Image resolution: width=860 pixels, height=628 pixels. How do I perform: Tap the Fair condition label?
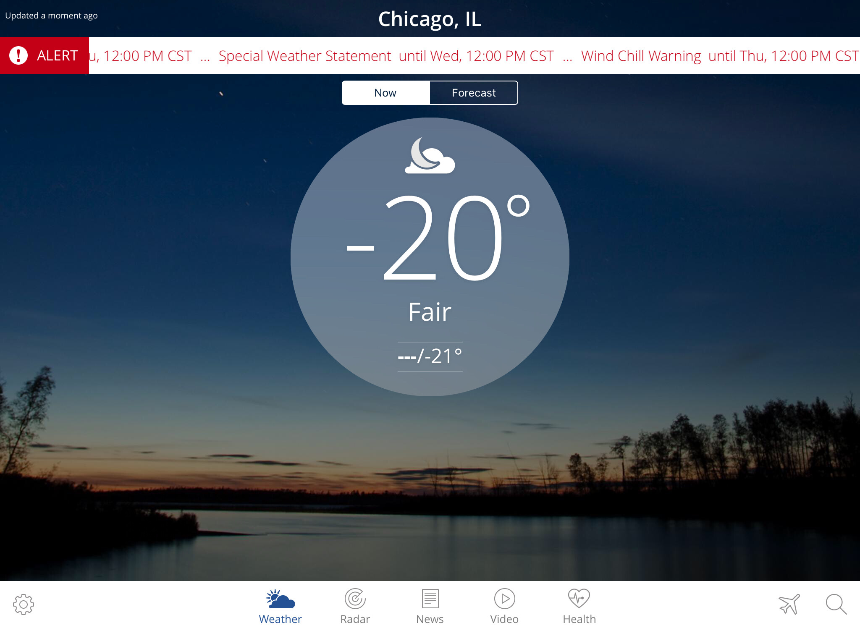[430, 312]
